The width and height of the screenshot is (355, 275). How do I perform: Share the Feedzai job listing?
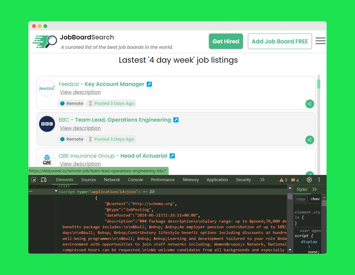pos(309,104)
